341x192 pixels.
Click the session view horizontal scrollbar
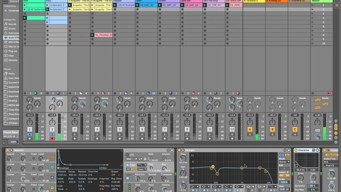(103, 143)
